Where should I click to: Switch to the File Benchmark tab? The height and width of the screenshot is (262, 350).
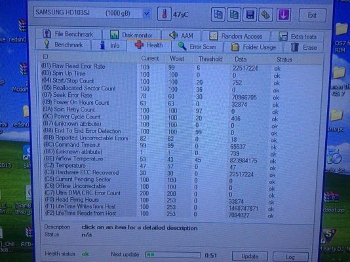[68, 34]
